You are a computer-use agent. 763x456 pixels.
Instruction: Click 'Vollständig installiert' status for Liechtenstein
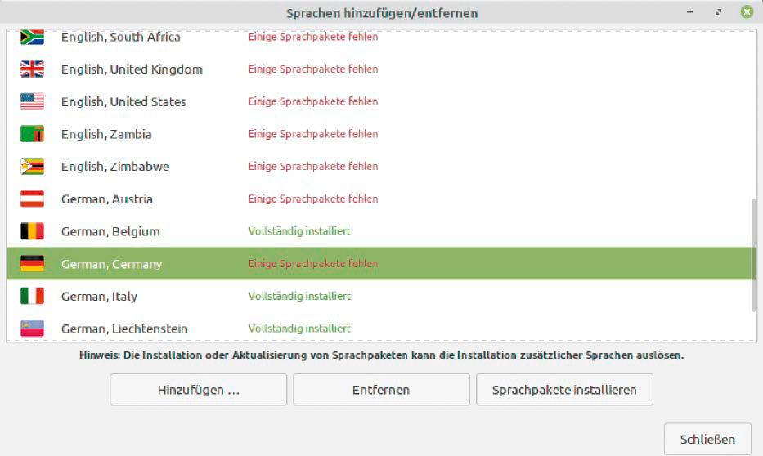299,329
